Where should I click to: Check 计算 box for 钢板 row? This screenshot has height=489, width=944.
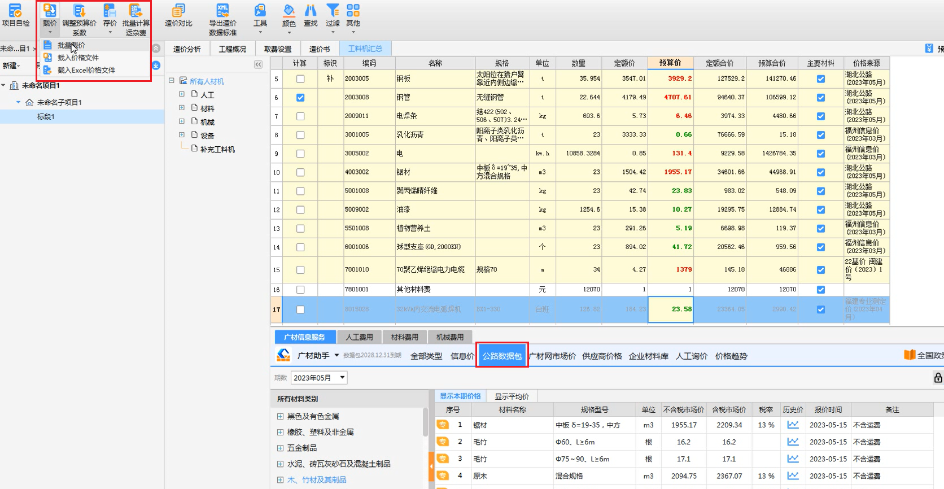300,79
